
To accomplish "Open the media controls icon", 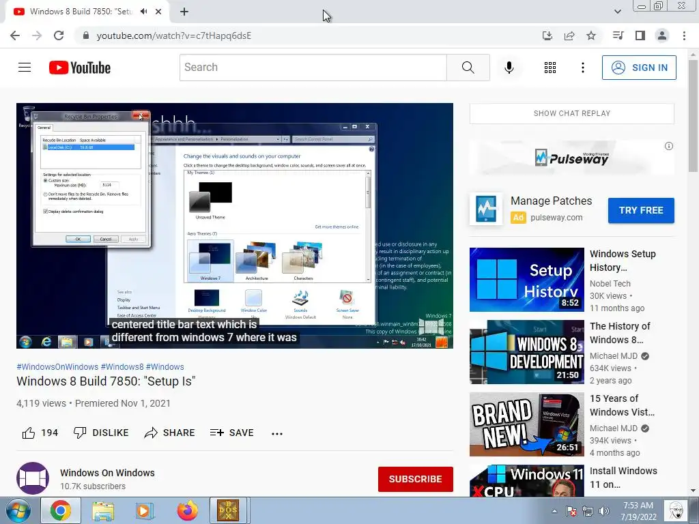I will [x=618, y=35].
